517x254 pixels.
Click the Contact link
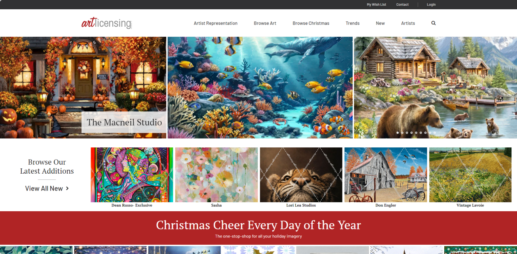(x=402, y=4)
